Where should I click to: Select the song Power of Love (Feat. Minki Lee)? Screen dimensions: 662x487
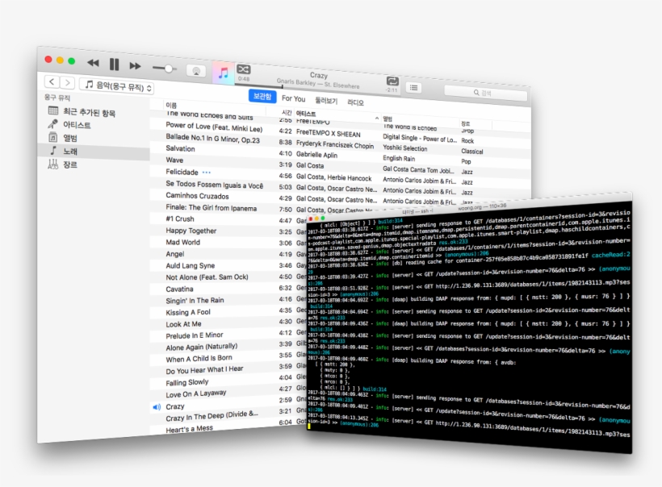coord(214,127)
